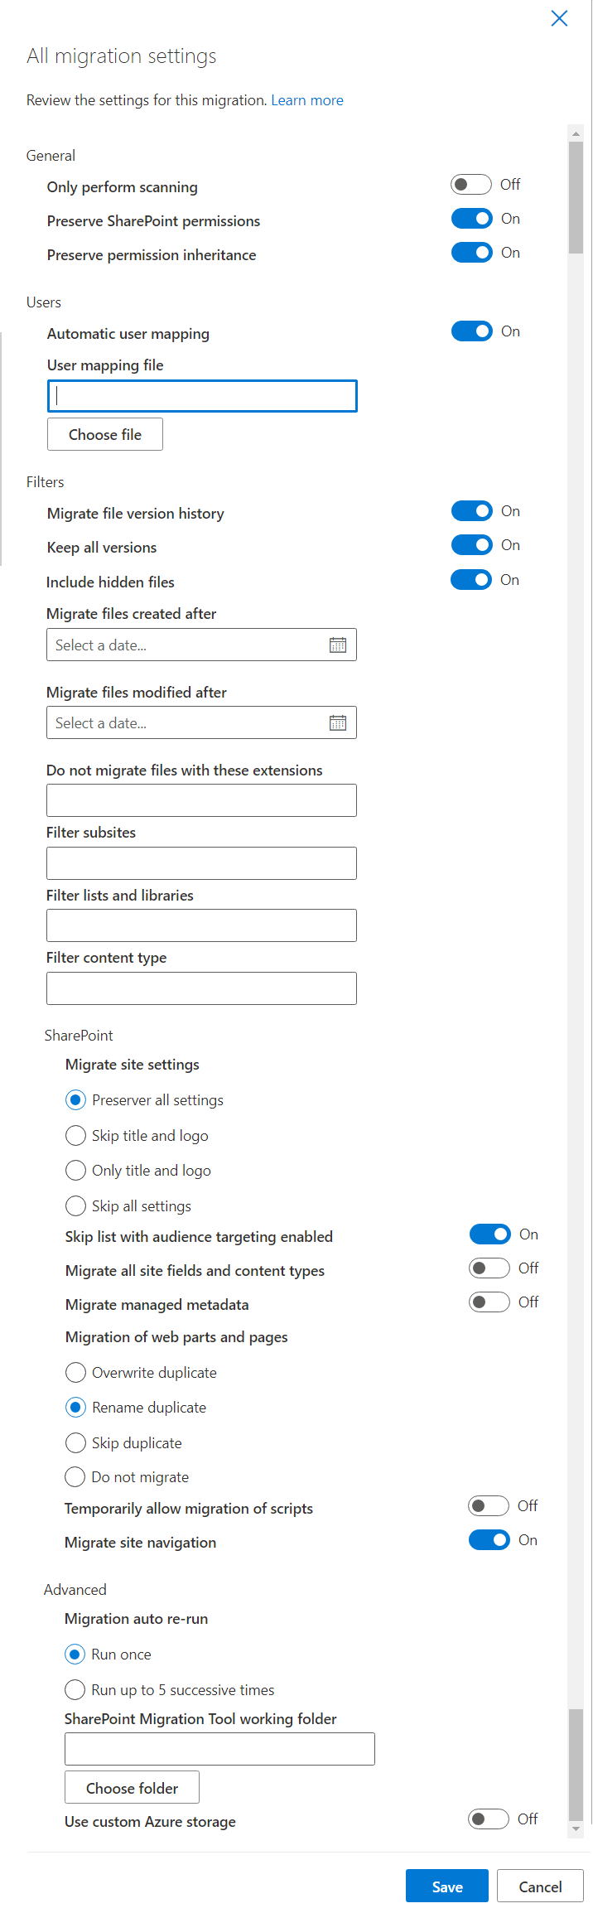Select Run up to 5 successive times
This screenshot has width=593, height=1913.
point(75,1689)
